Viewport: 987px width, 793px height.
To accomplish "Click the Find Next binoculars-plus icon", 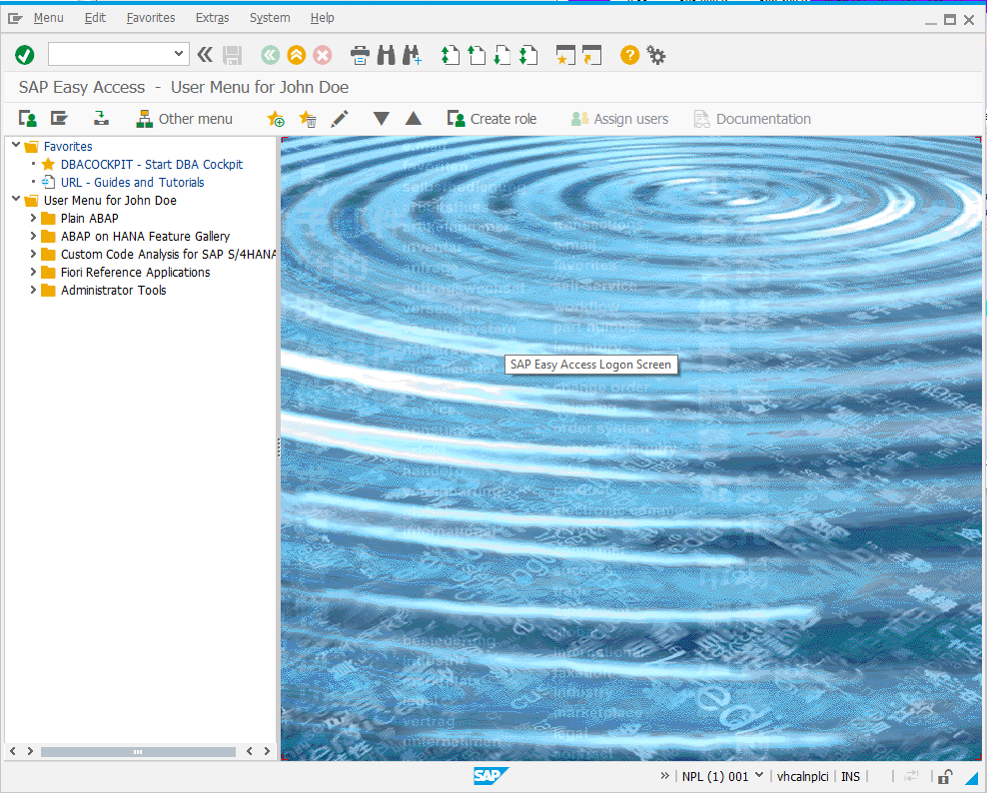I will (412, 55).
